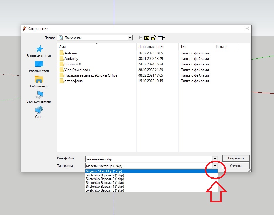
Task: Create a new folder icon
Action: pos(153,38)
